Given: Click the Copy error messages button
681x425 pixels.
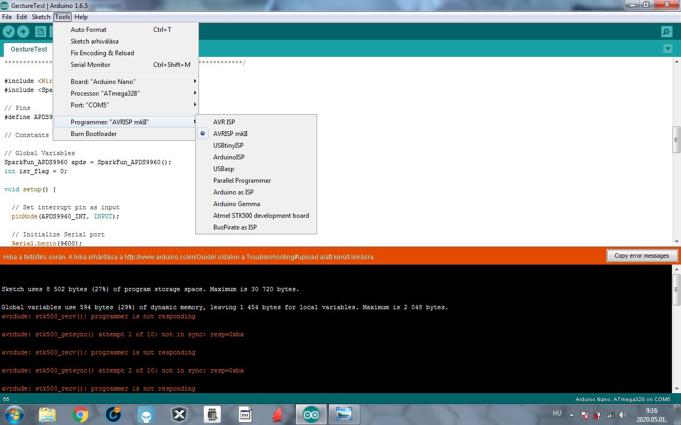Looking at the screenshot, I should 642,256.
